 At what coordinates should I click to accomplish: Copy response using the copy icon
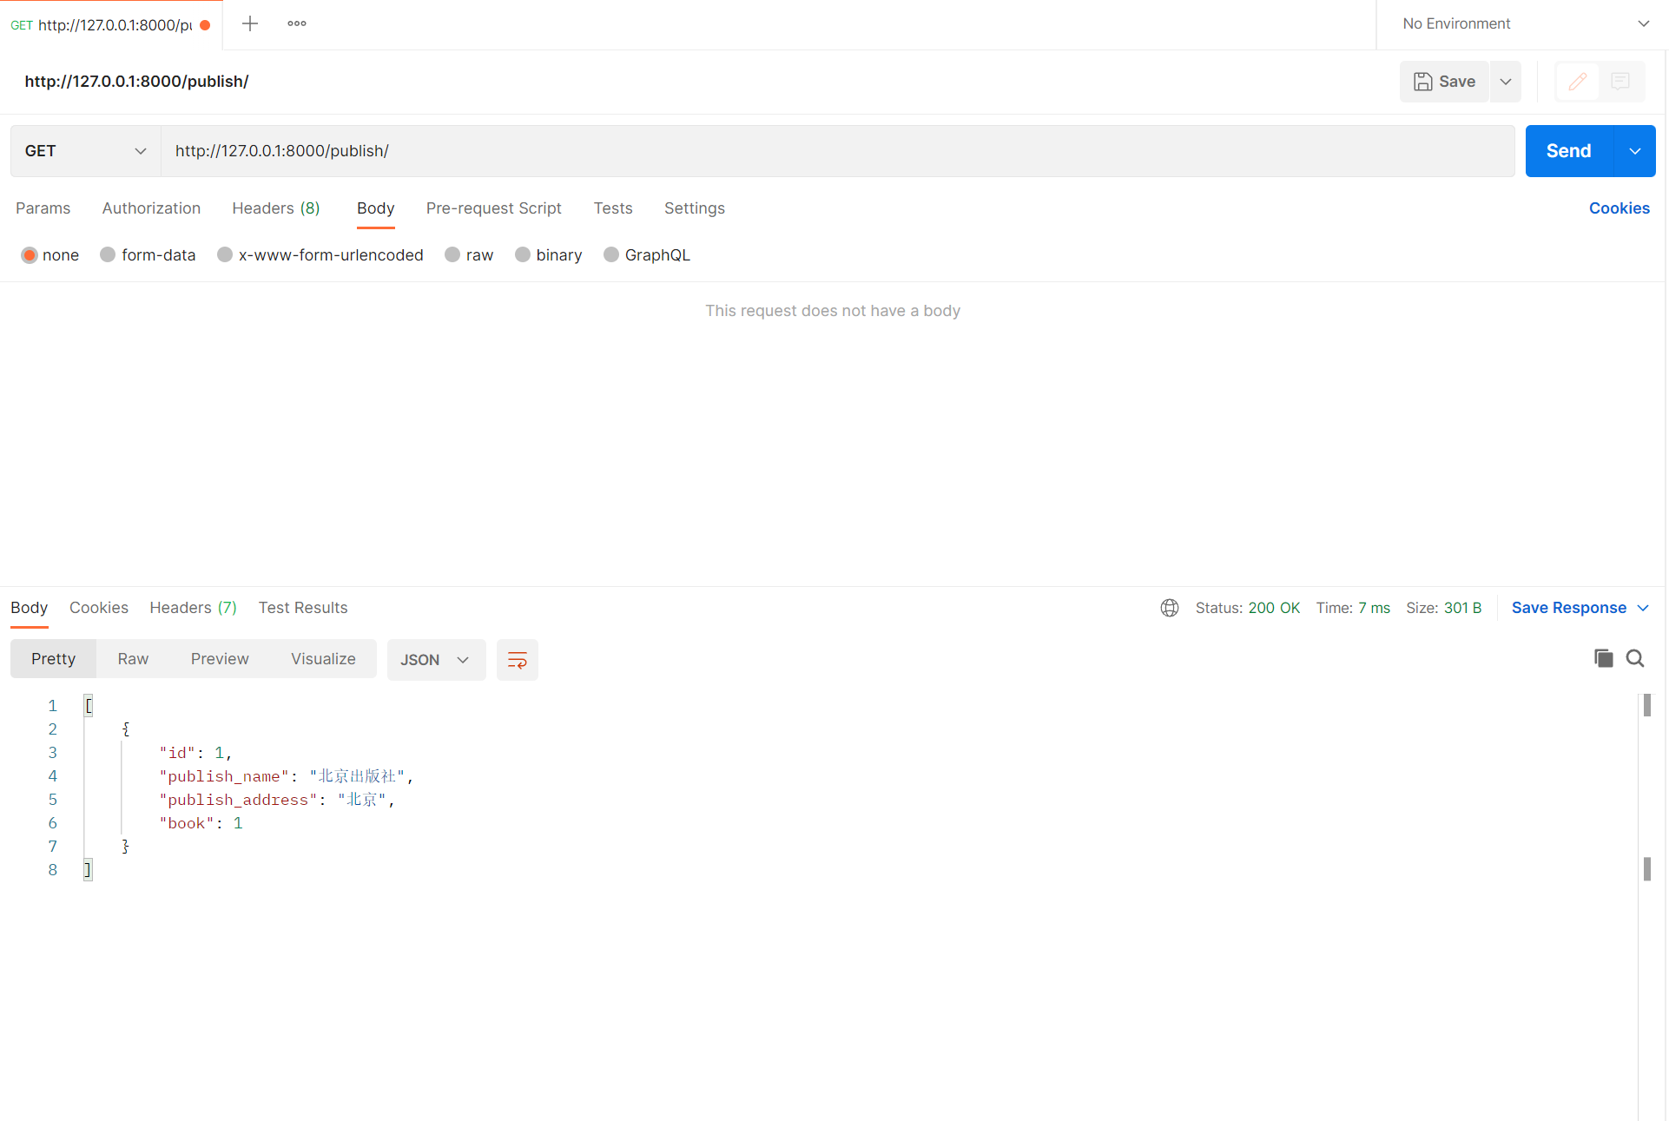1603,658
